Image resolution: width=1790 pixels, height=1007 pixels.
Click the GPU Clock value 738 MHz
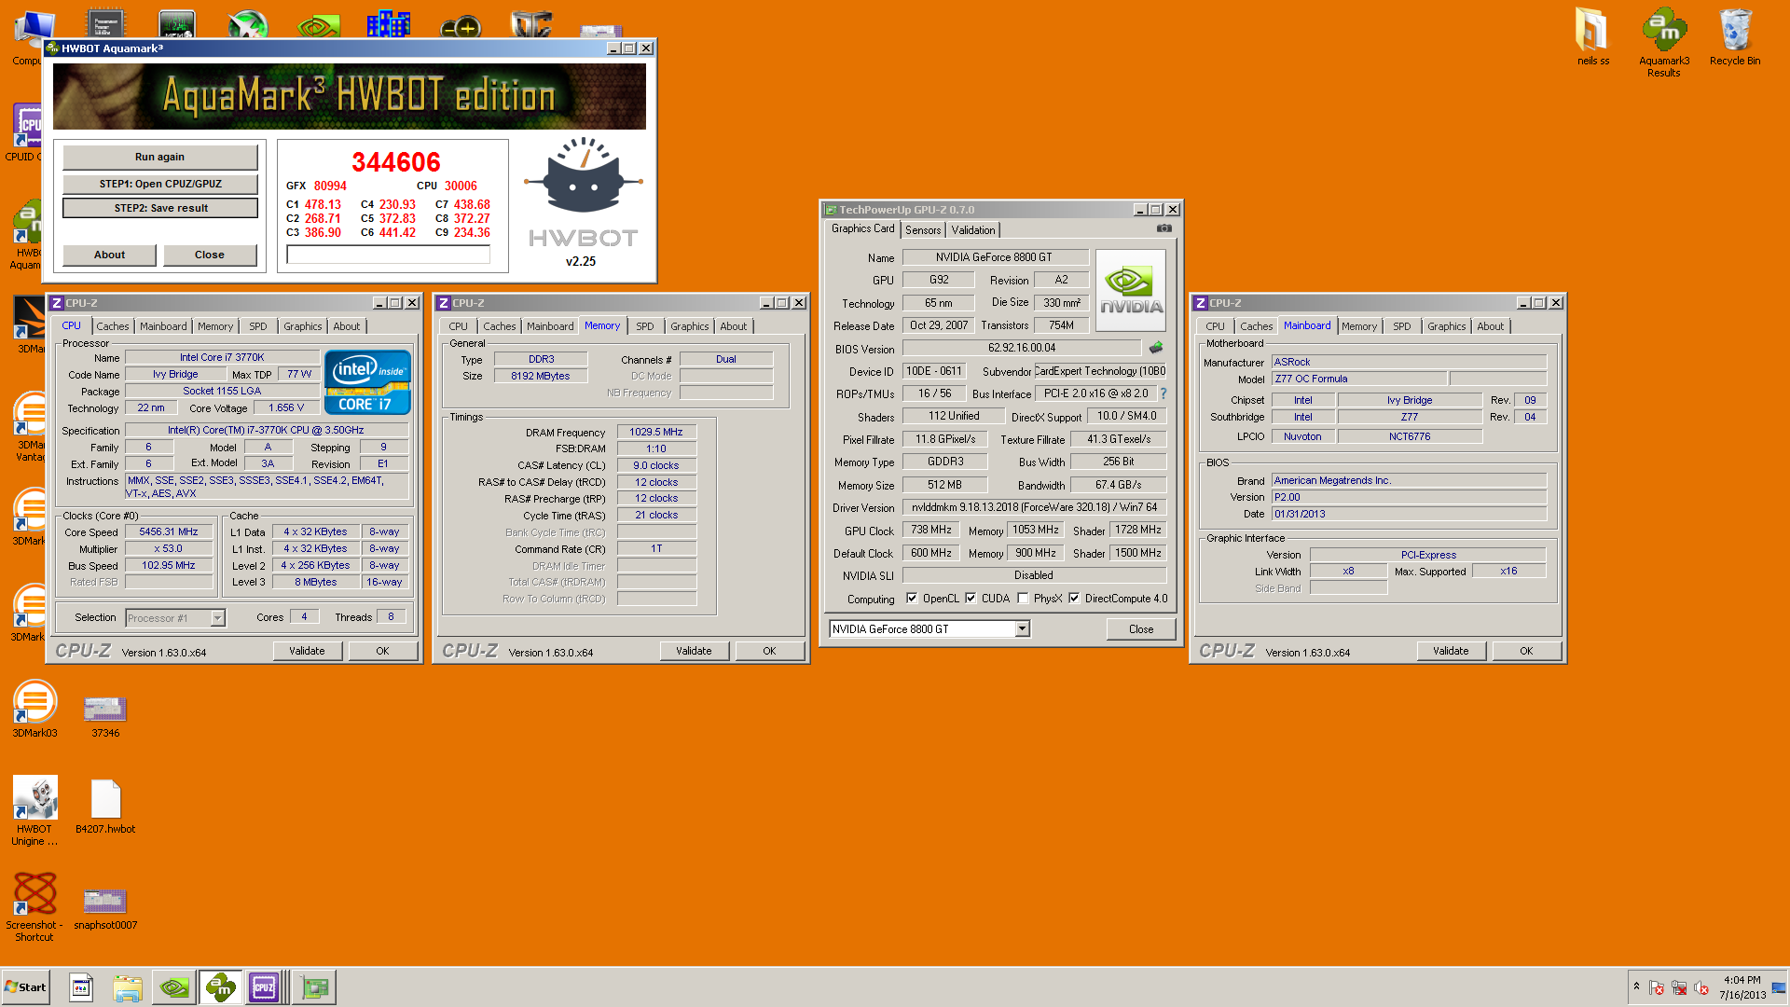(x=931, y=531)
